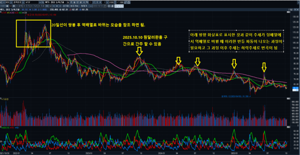Click the icon right of the crosshair tool
300x155 pixels.
click(50, 6)
